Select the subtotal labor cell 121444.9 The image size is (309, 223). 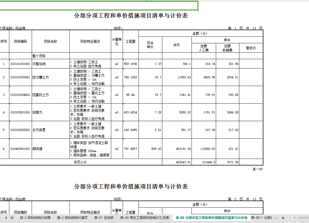tap(204, 162)
